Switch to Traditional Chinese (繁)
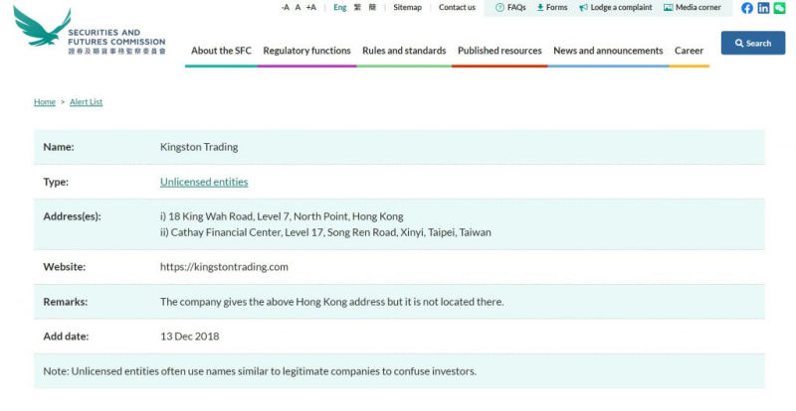The width and height of the screenshot is (796, 411). coord(357,8)
